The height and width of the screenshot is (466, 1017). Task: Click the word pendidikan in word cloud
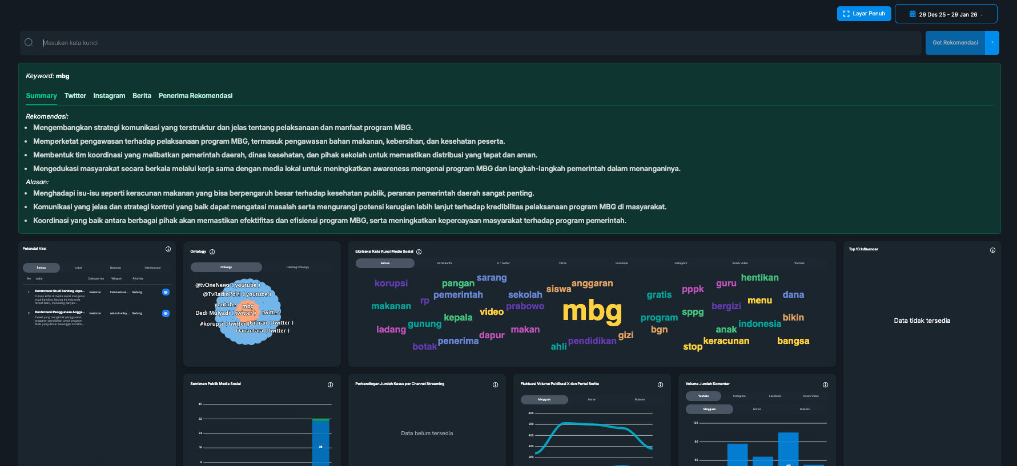tap(592, 341)
